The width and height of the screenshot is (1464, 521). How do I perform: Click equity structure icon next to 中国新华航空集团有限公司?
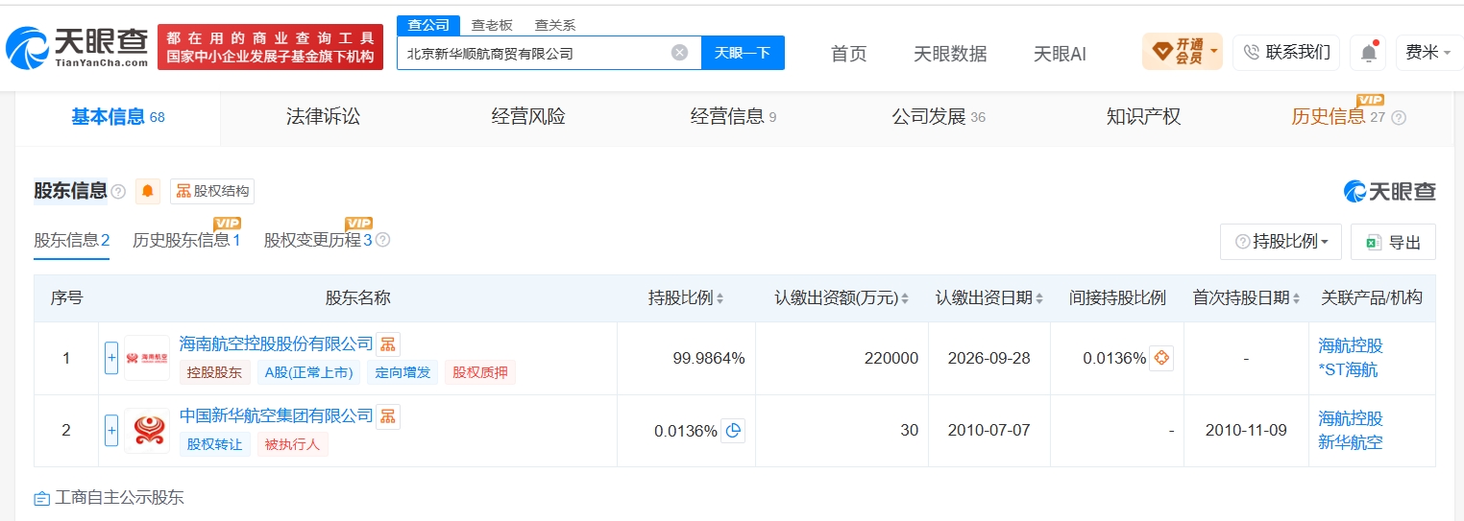click(x=387, y=415)
